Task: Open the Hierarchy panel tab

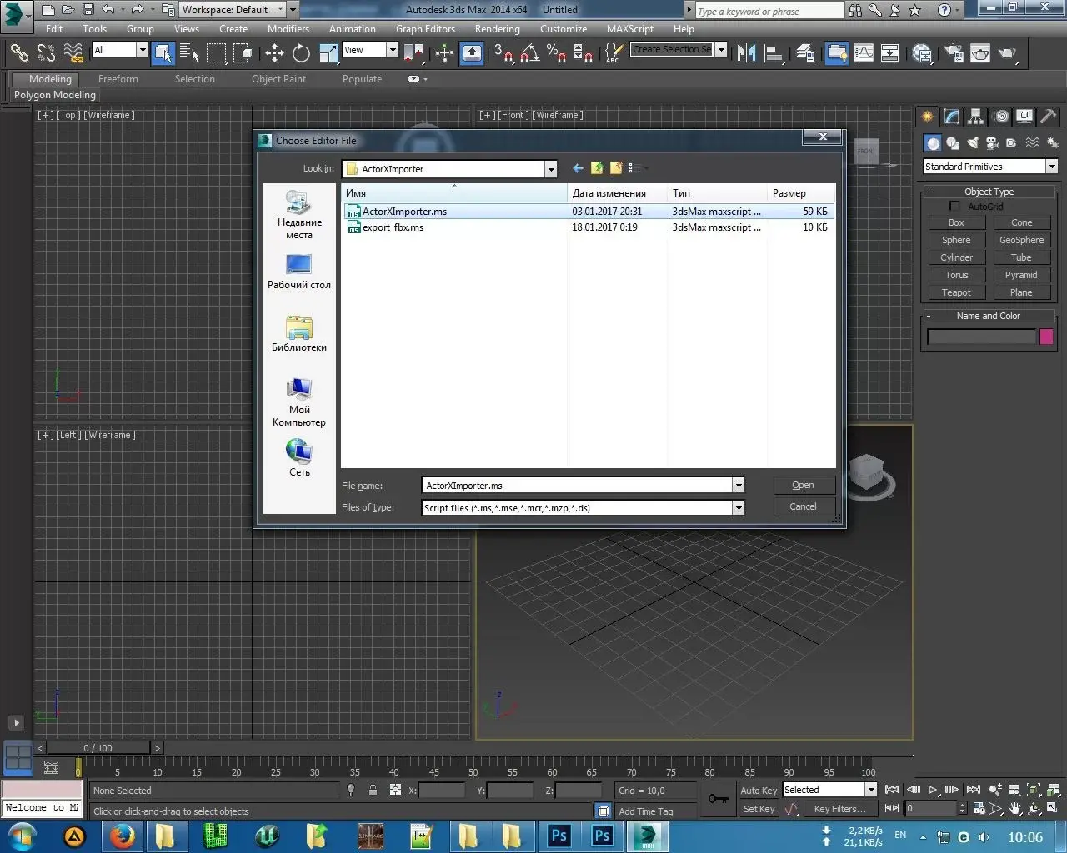Action: [975, 117]
